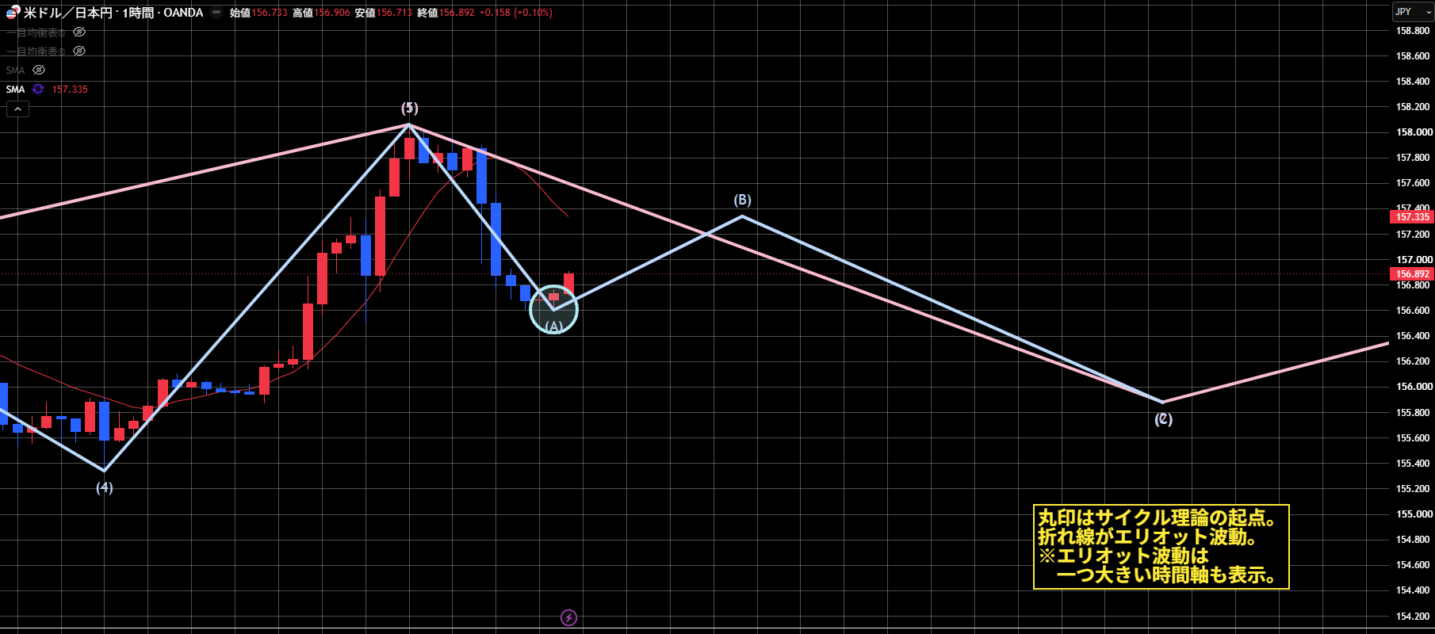This screenshot has height=634, width=1435.
Task: Select the circle marker around wave (A)
Action: click(553, 309)
